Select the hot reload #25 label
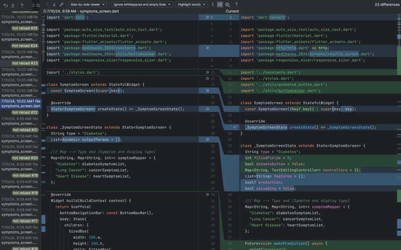This screenshot has height=250, width=401. tap(25, 28)
